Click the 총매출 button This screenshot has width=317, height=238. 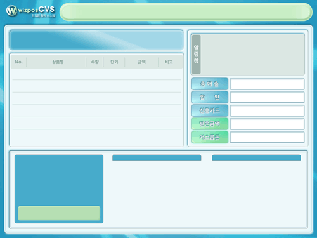tap(210, 84)
